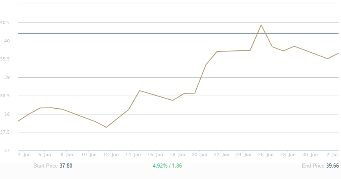Click the End Price value 39.66
The width and height of the screenshot is (341, 179).
[x=332, y=166]
